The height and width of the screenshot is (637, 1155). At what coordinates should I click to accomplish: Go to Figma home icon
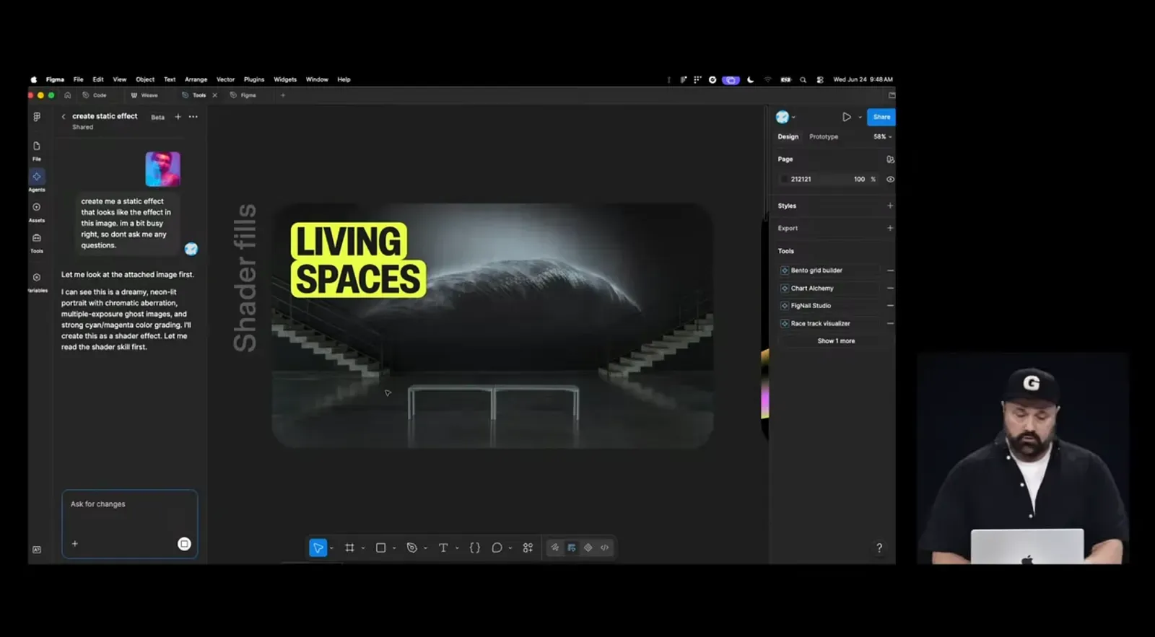[x=67, y=95]
